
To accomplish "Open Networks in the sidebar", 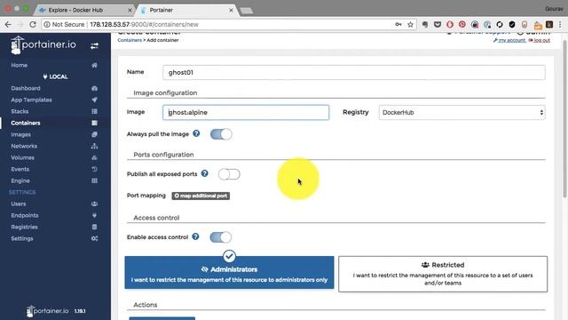I will (24, 146).
